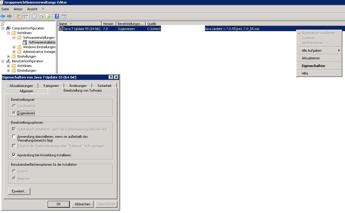Screen dimensions: 345x213
Task: Open the Alle Aufgaben submenu
Action: (x=319, y=51)
